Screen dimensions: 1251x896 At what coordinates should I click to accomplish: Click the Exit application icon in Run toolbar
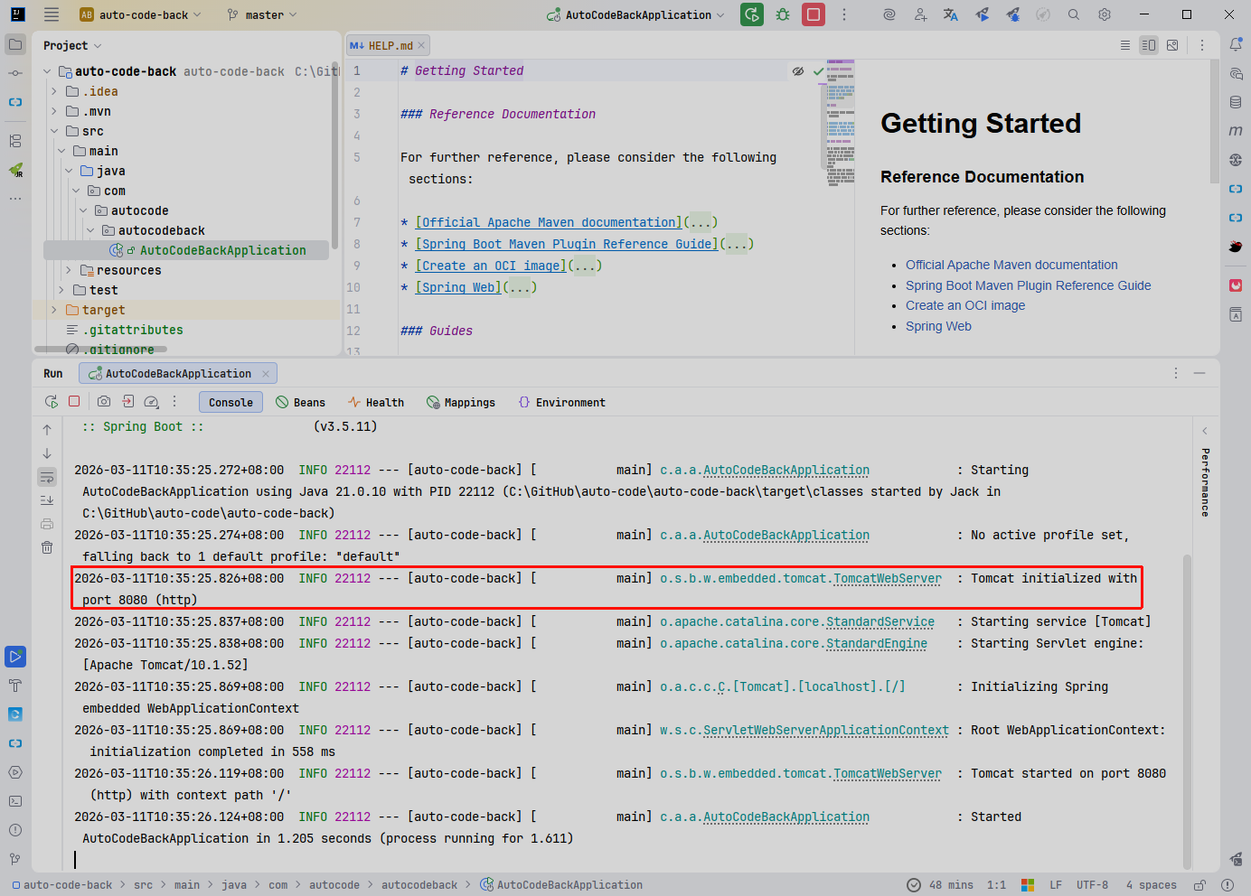click(127, 402)
